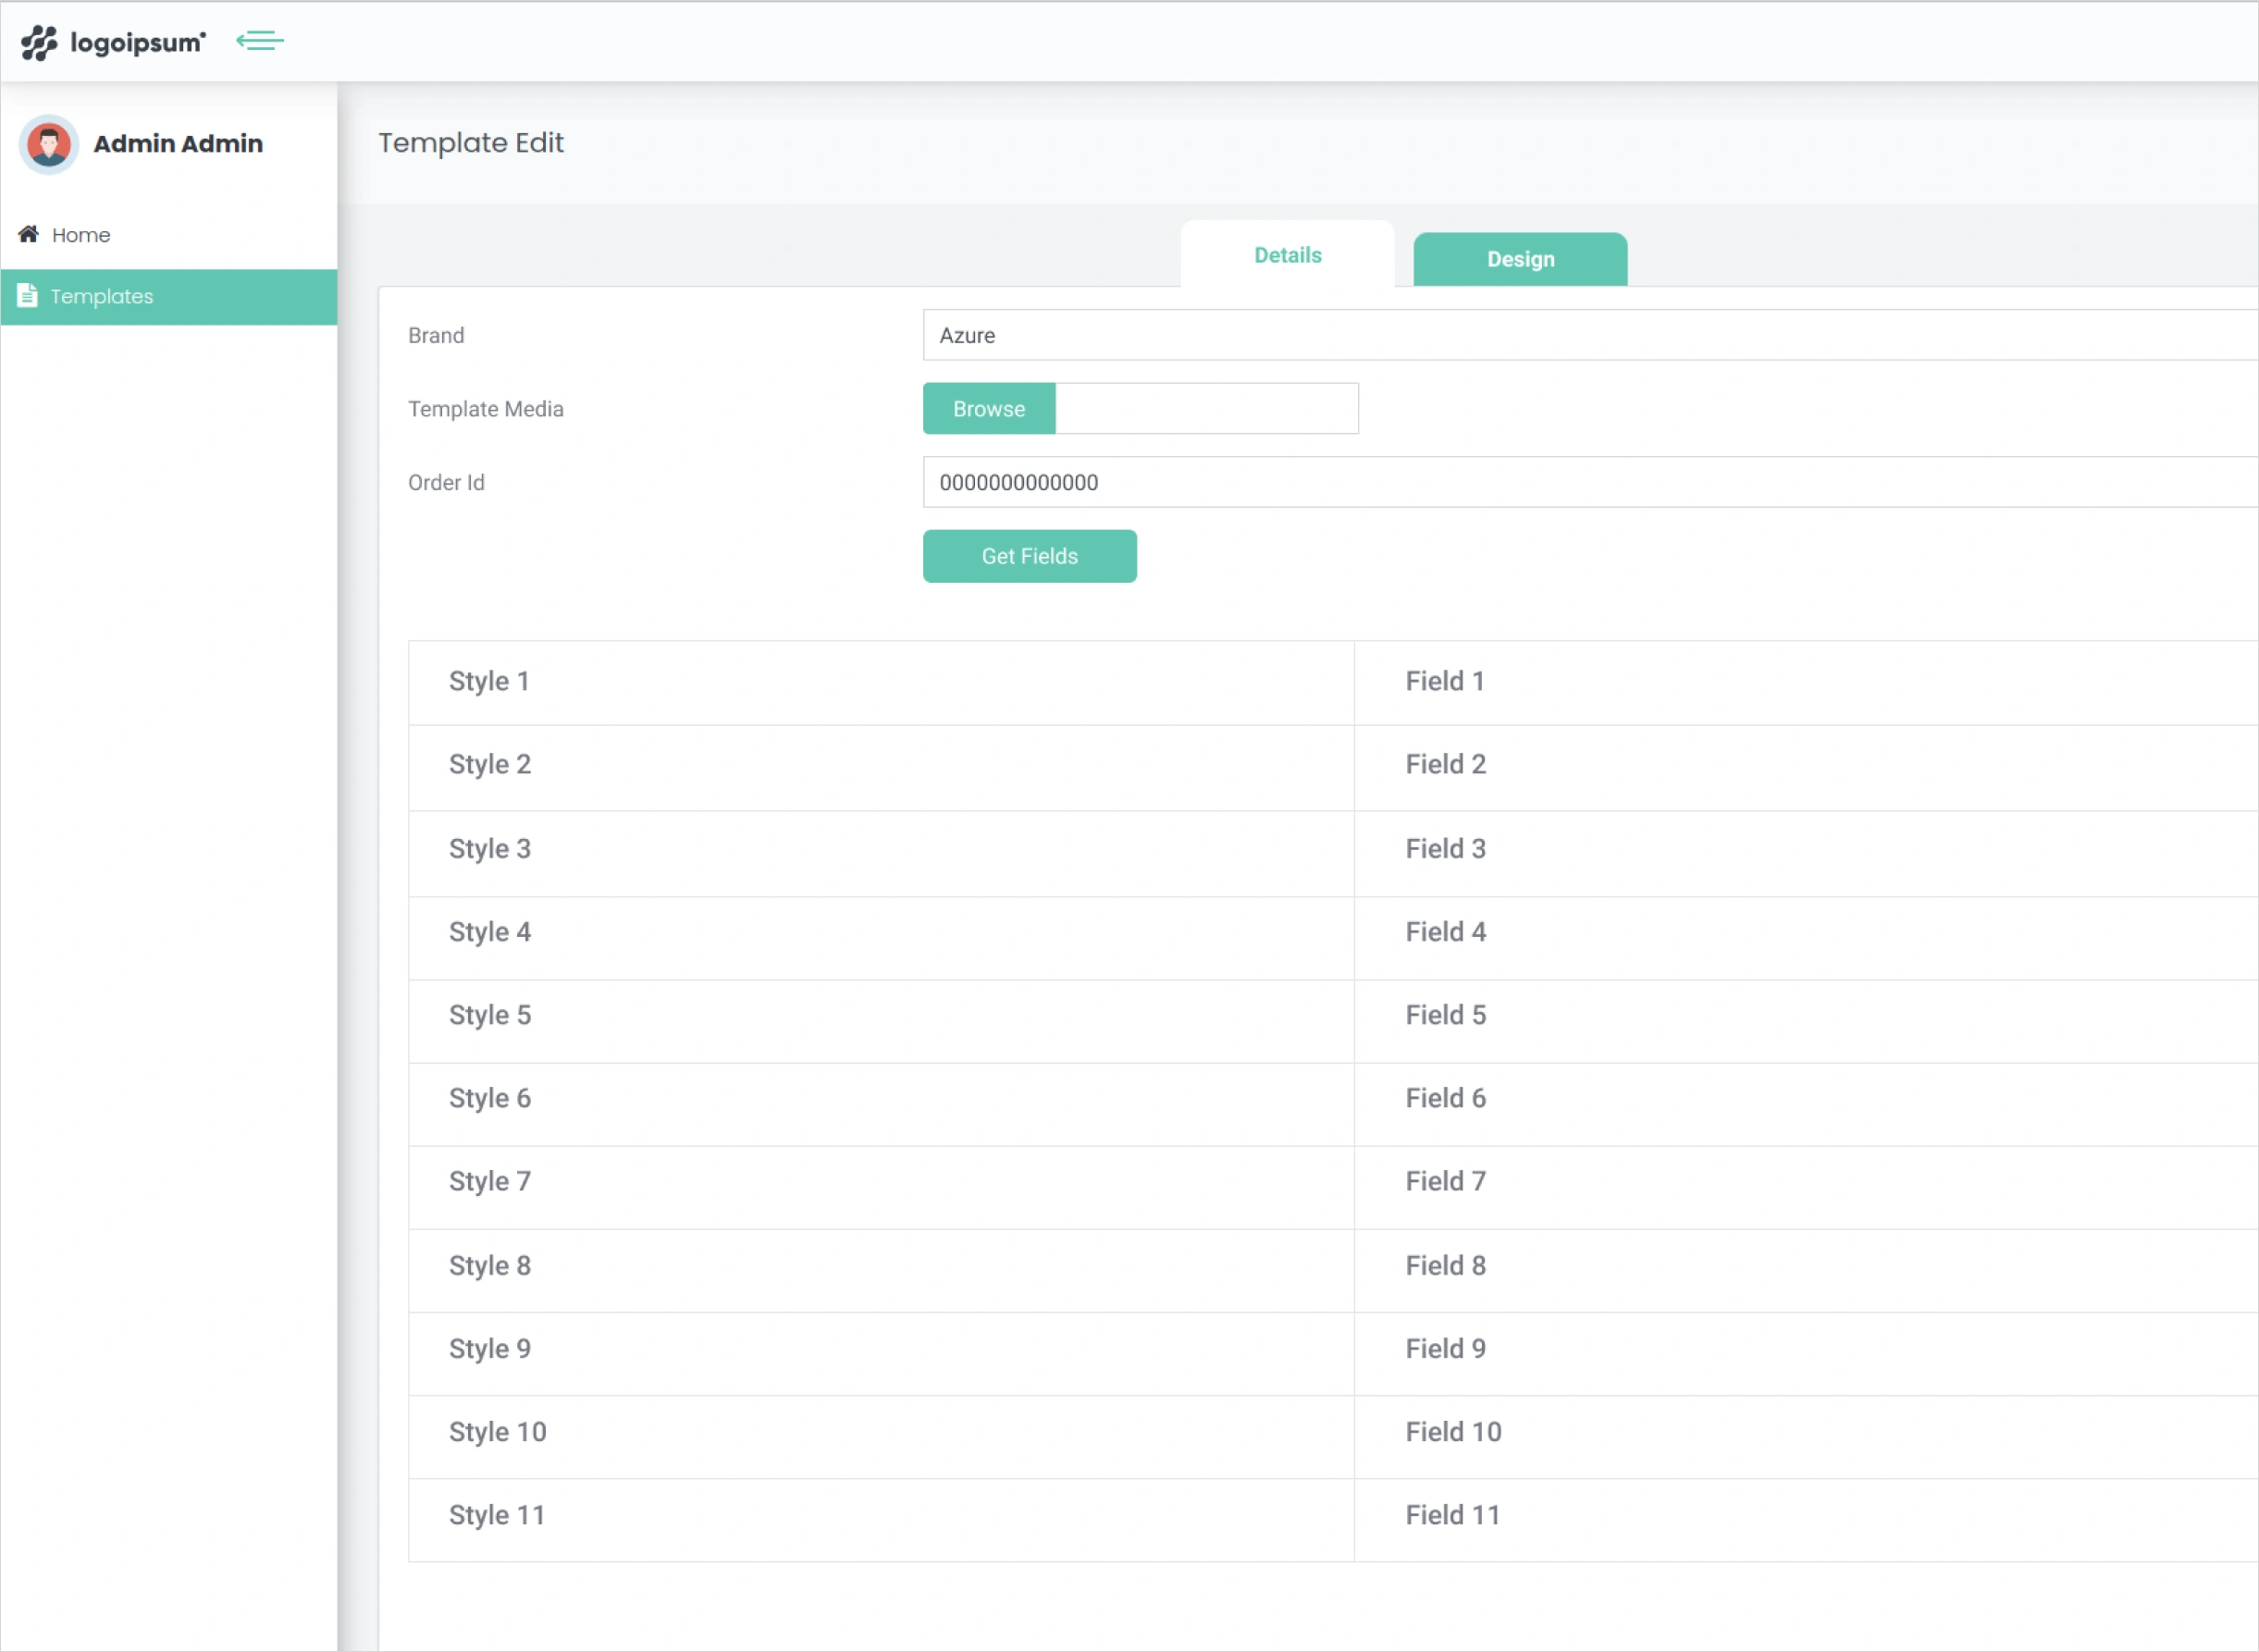Click the Admin Admin user name
This screenshot has height=1652, width=2259.
click(x=178, y=144)
